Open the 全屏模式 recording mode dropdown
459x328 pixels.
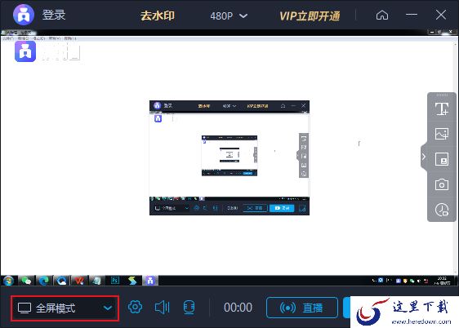(65, 308)
